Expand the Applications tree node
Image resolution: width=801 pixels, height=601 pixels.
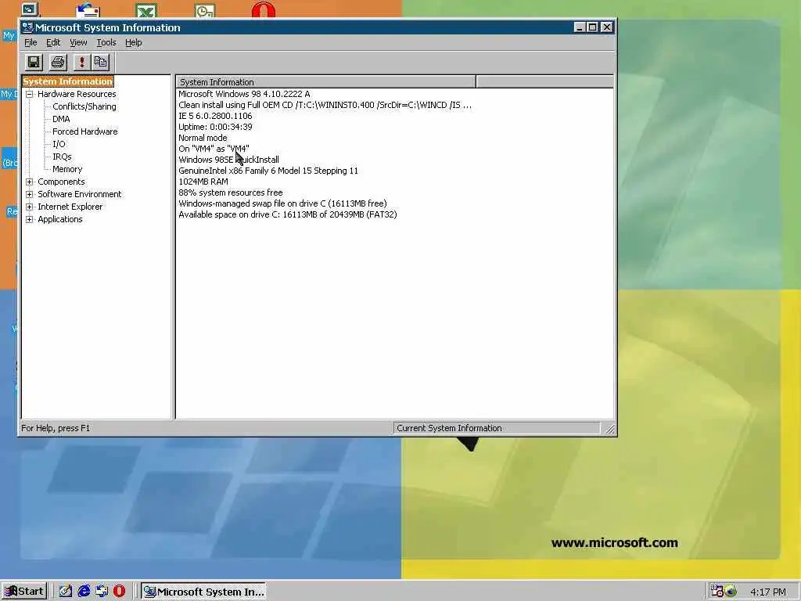pyautogui.click(x=29, y=219)
